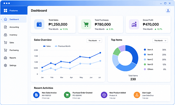Click the Sales cart icon
The height and width of the screenshot is (105, 175).
[x=5, y=42]
